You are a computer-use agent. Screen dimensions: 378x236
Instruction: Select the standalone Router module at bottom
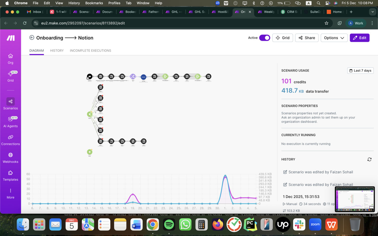tap(90, 152)
